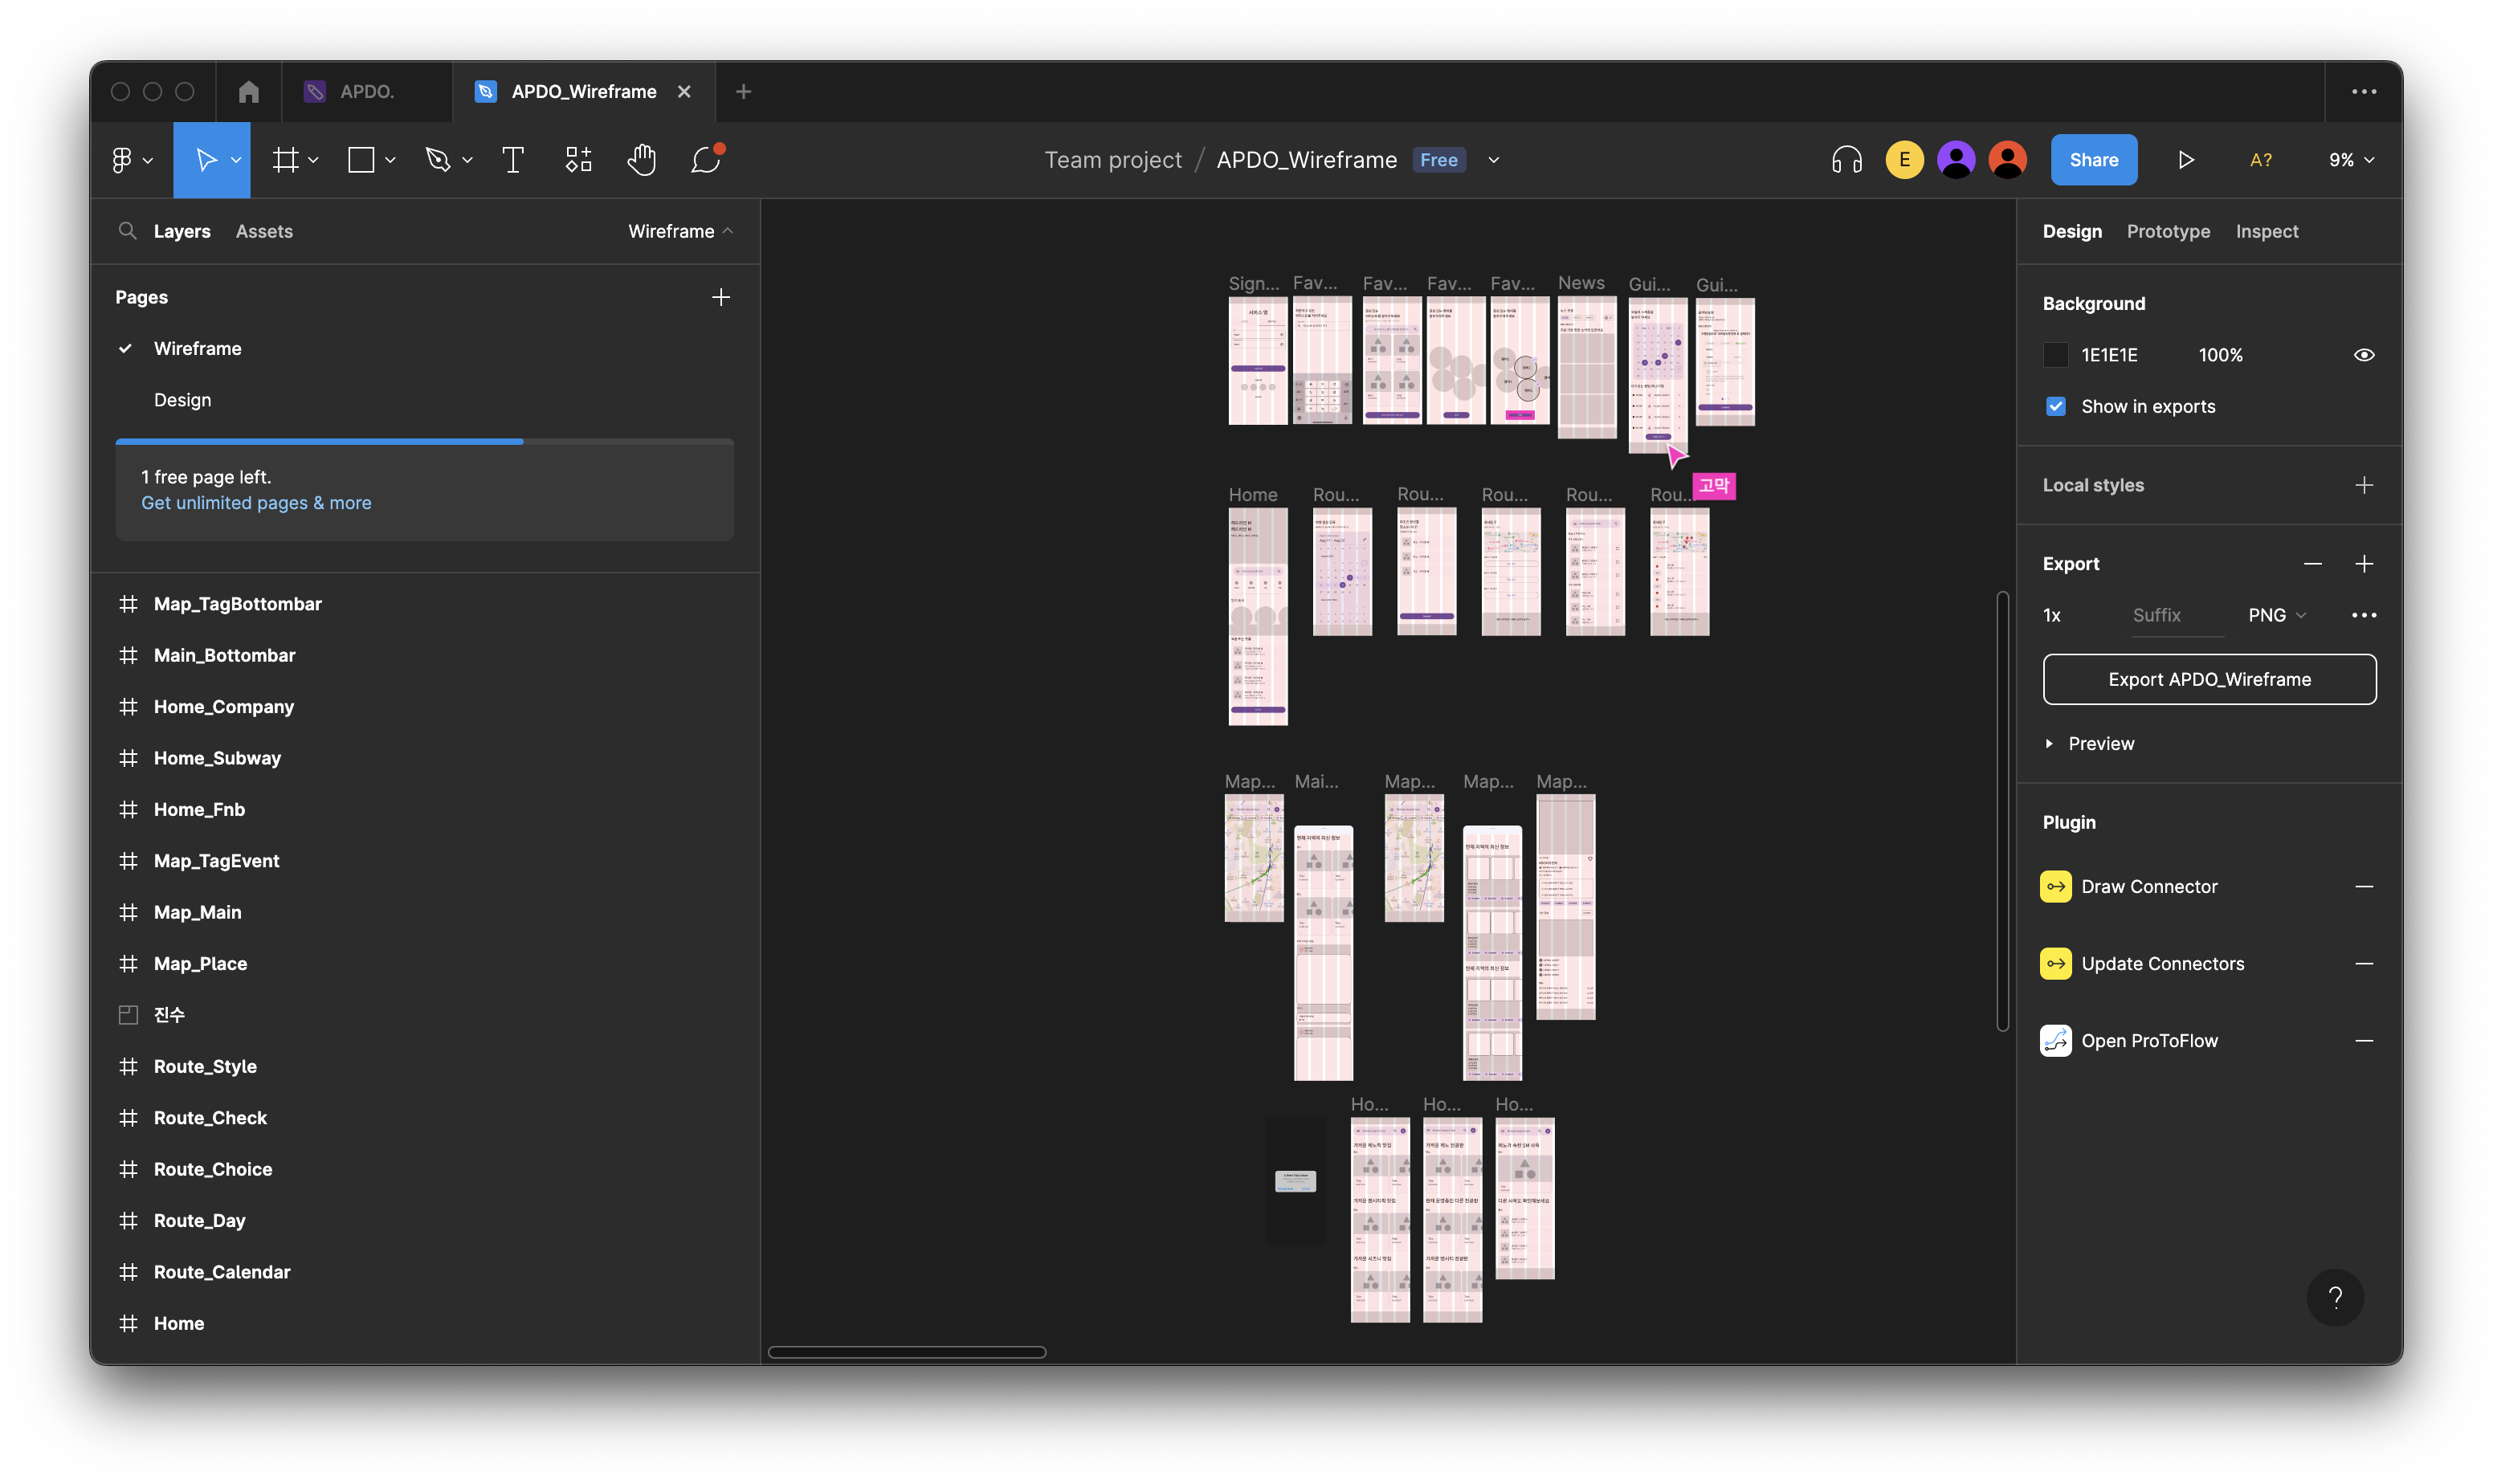This screenshot has width=2493, height=1484.
Task: Open the zoom level dropdown
Action: (x=2350, y=160)
